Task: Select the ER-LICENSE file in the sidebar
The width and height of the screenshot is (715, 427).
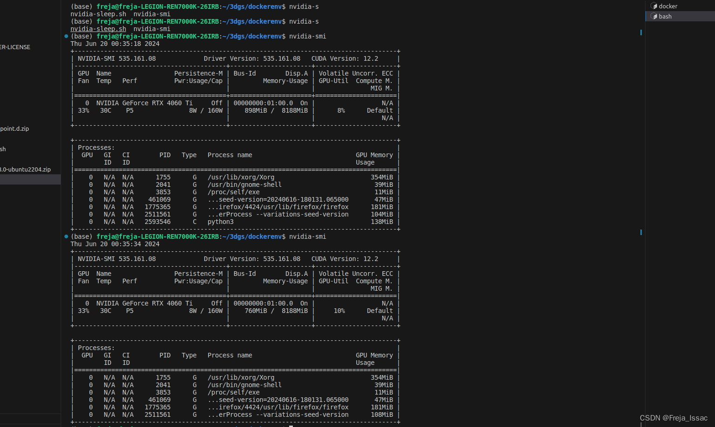Action: pos(15,47)
